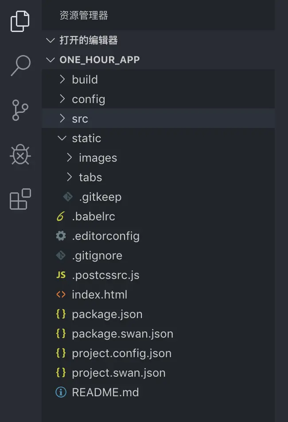Click the gear icon beside .editorconfig

[61, 236]
